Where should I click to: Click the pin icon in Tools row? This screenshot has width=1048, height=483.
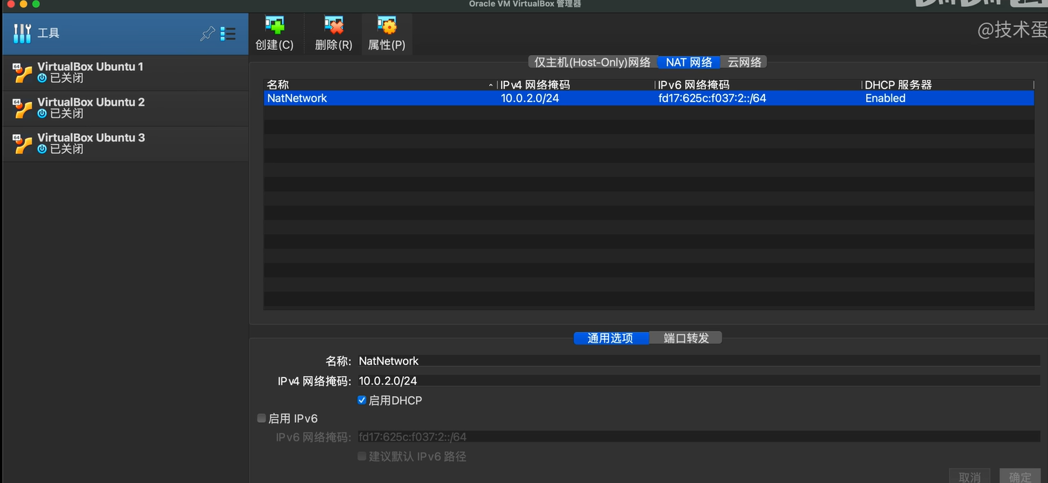click(x=207, y=33)
